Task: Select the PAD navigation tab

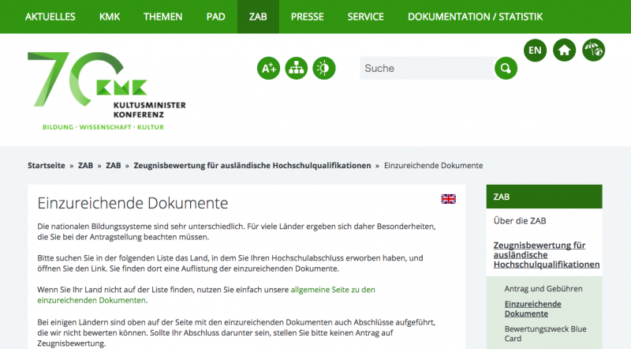Action: pos(215,17)
